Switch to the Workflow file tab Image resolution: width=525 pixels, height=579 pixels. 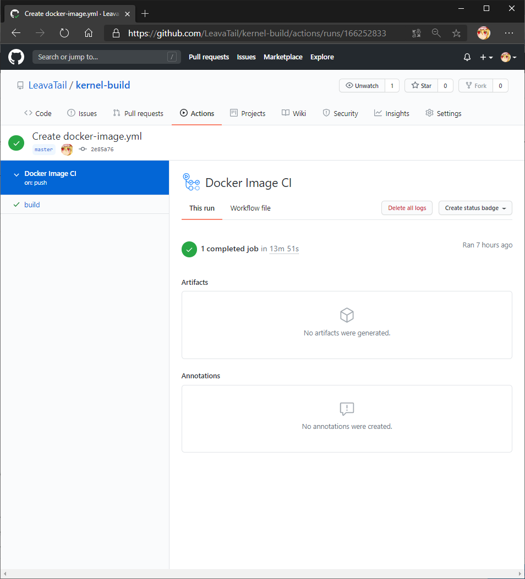(x=250, y=208)
